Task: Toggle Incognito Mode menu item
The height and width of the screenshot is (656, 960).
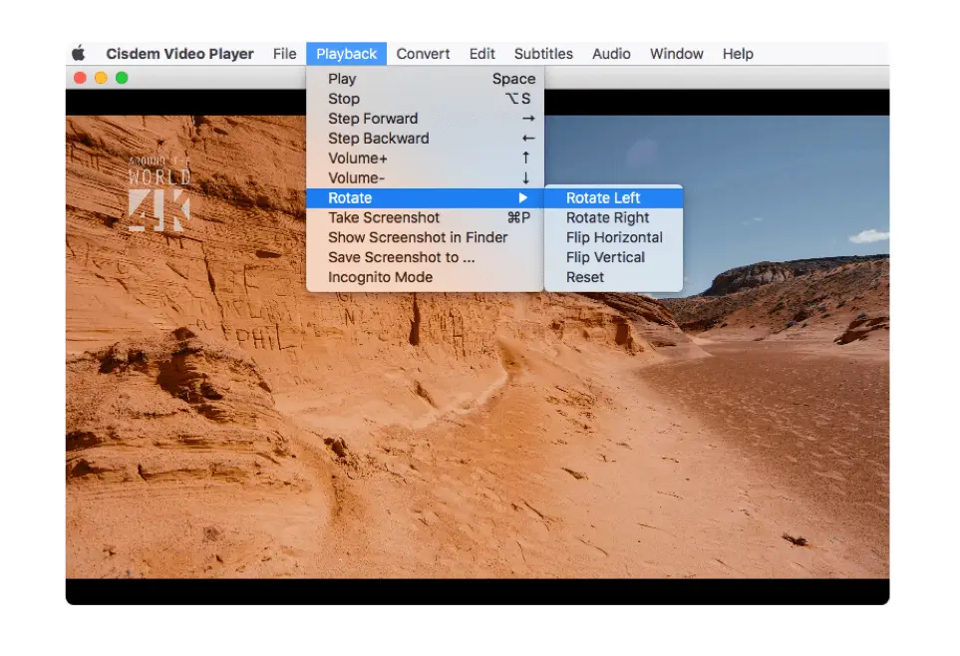Action: coord(425,277)
